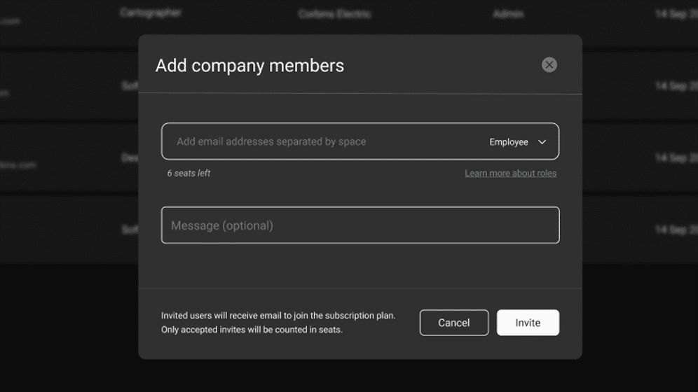Open the Employee role dropdown
Screen dimensions: 698x392
point(518,142)
